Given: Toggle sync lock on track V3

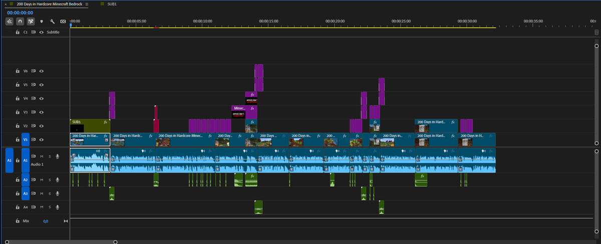Looking at the screenshot, I should click(x=34, y=112).
